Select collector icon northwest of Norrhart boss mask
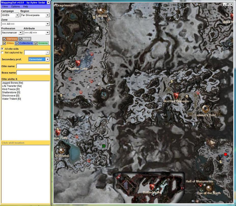The width and height of the screenshot is (236, 206). click(x=172, y=81)
